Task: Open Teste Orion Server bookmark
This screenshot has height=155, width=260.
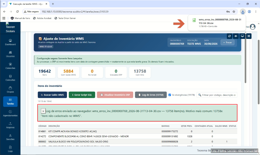Action: tap(65, 18)
